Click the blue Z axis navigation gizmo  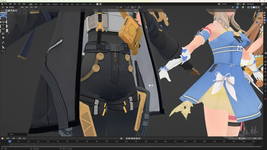point(257,15)
